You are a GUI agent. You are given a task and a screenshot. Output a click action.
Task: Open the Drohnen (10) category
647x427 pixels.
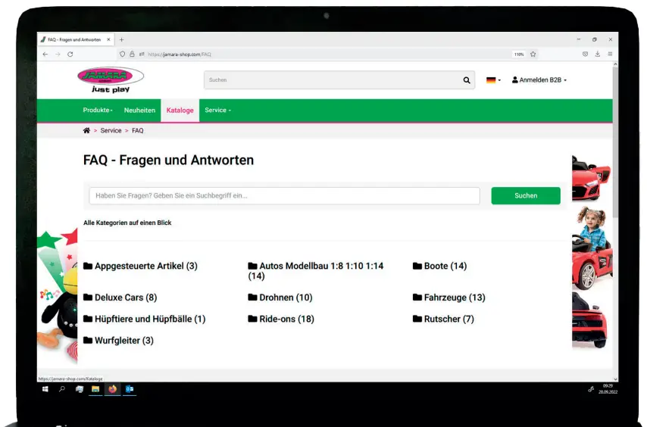click(x=280, y=298)
